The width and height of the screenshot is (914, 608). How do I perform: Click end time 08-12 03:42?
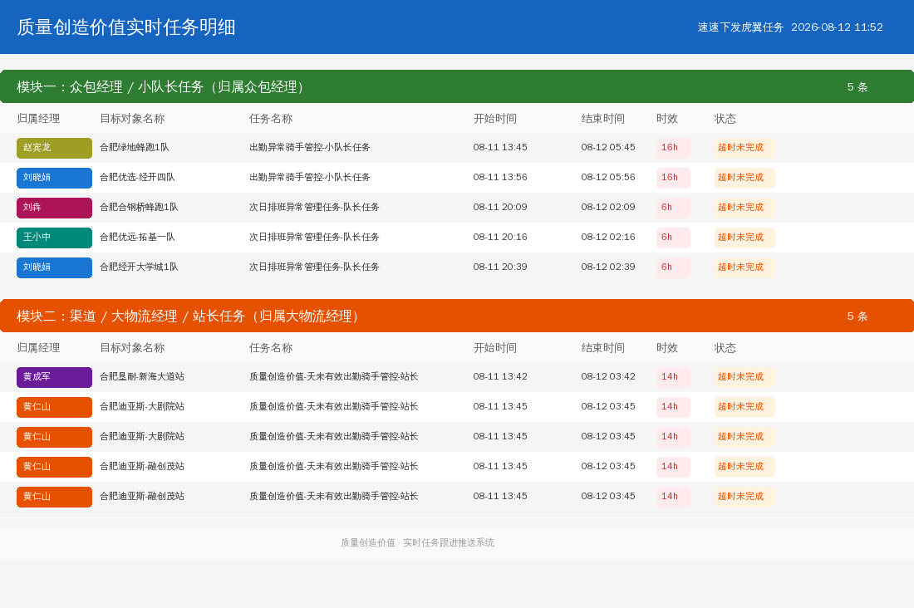coord(608,376)
